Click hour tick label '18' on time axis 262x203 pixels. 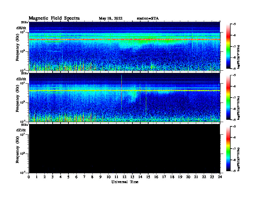(x=172, y=177)
